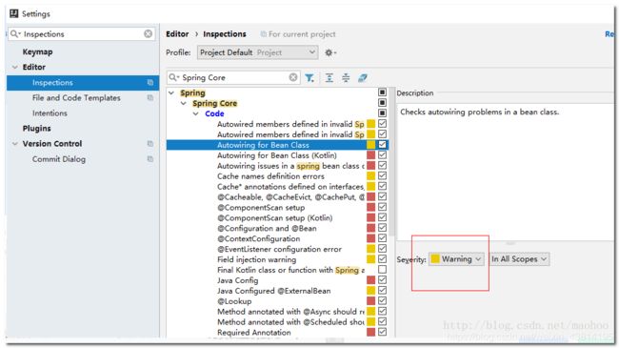Collapse the Code tree node
Screen dimensions: 619x348
click(x=196, y=113)
